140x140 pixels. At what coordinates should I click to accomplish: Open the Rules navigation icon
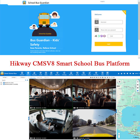click(x=102, y=73)
